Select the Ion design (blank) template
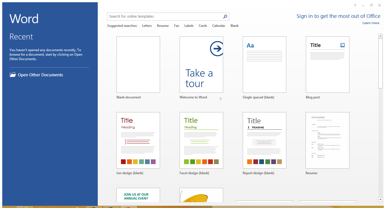 (x=138, y=140)
